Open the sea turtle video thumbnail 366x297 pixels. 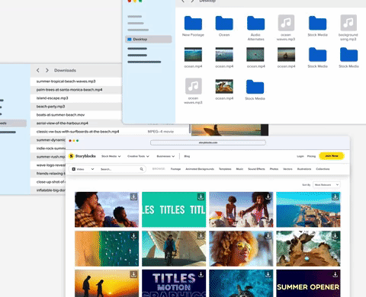coord(241,283)
